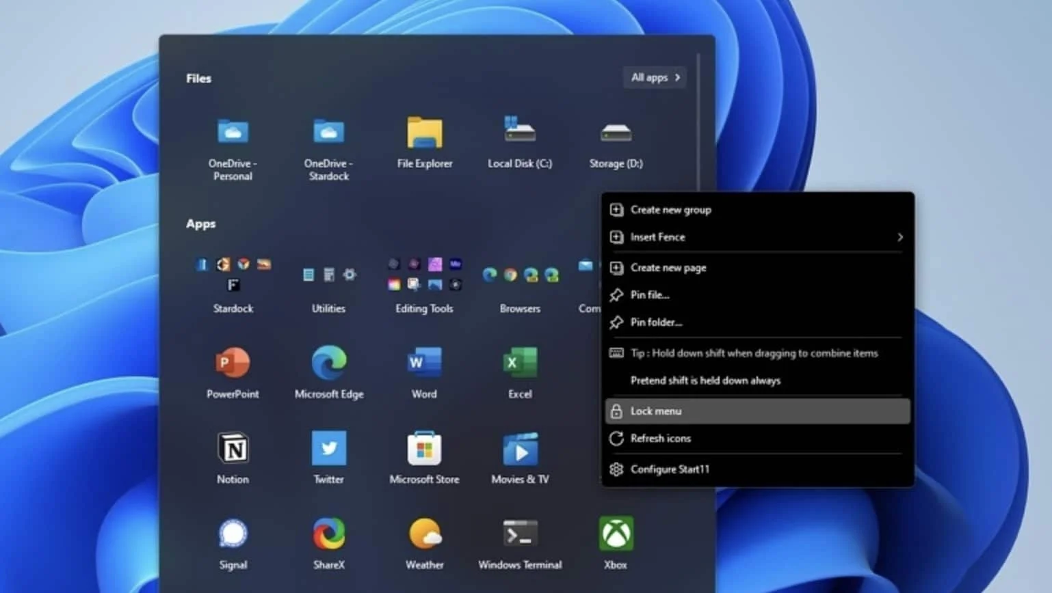Open Microsoft Store
This screenshot has height=593, width=1052.
point(424,458)
